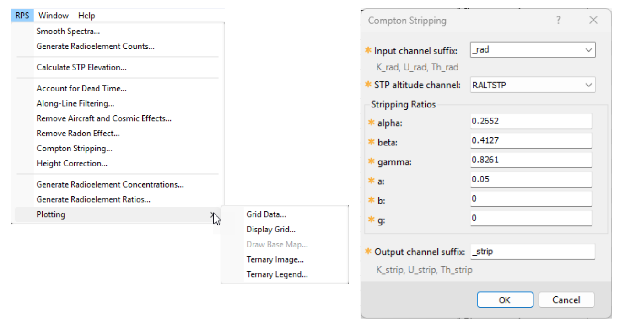Select Remove Radon Effect menu item
The image size is (625, 327).
[78, 134]
